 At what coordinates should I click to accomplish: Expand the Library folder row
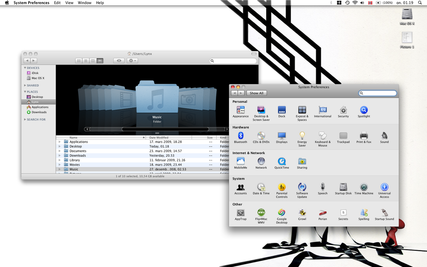point(60,160)
